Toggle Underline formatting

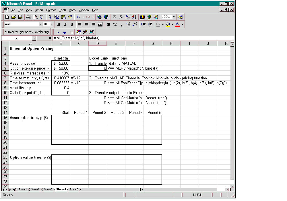pyautogui.click(x=72, y=24)
